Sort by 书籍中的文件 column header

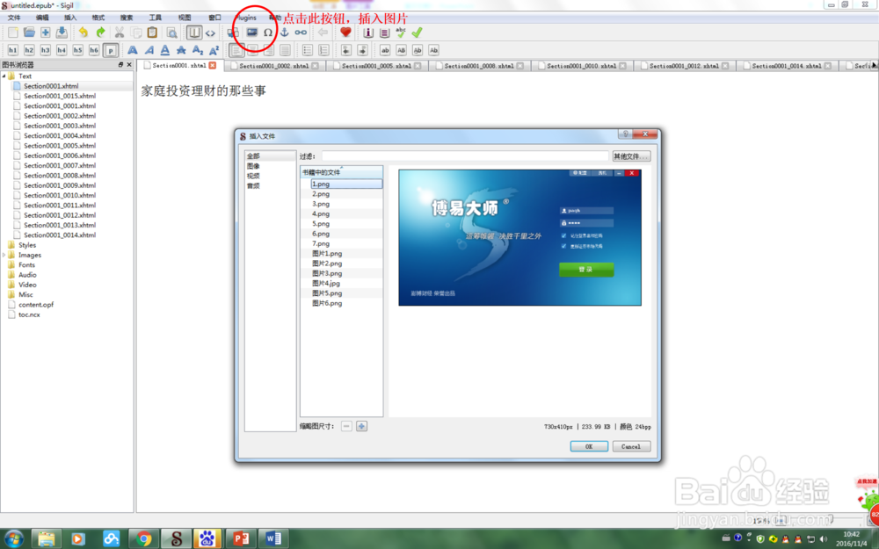coord(341,172)
